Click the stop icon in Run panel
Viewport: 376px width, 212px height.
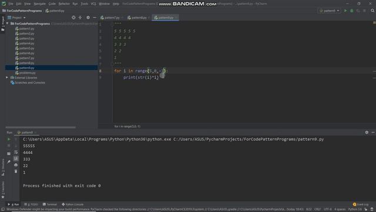point(9,145)
